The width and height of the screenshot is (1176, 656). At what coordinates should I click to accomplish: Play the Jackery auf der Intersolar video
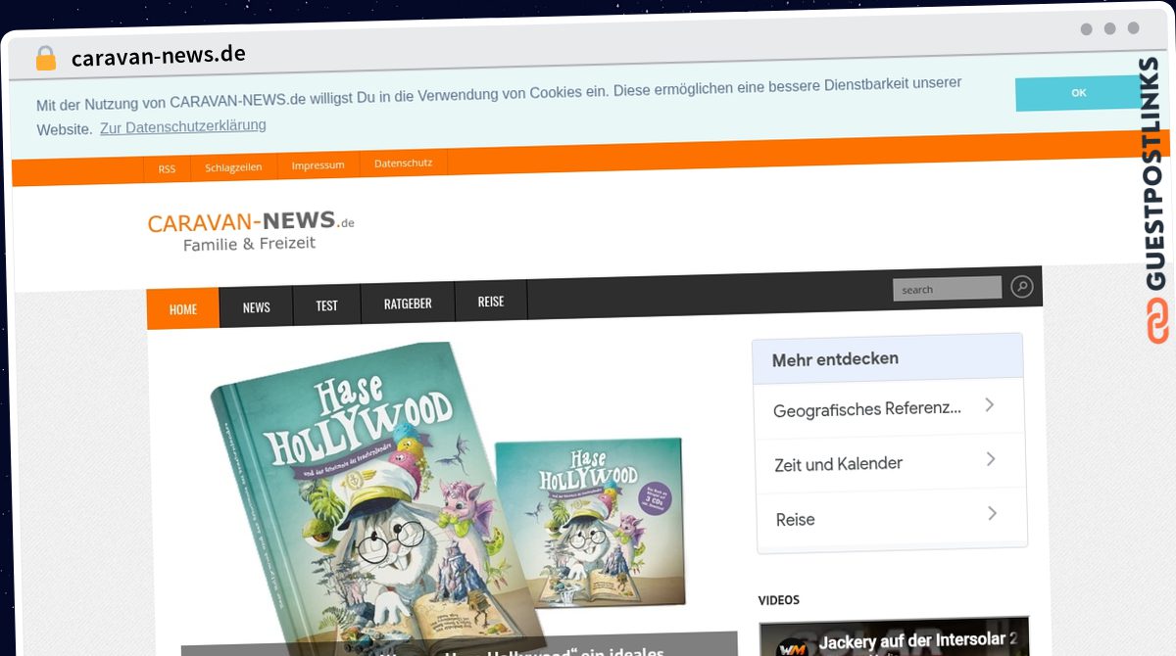point(894,636)
